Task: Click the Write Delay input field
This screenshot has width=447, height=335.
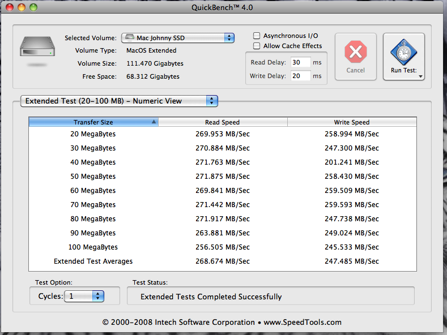Action: coord(300,76)
